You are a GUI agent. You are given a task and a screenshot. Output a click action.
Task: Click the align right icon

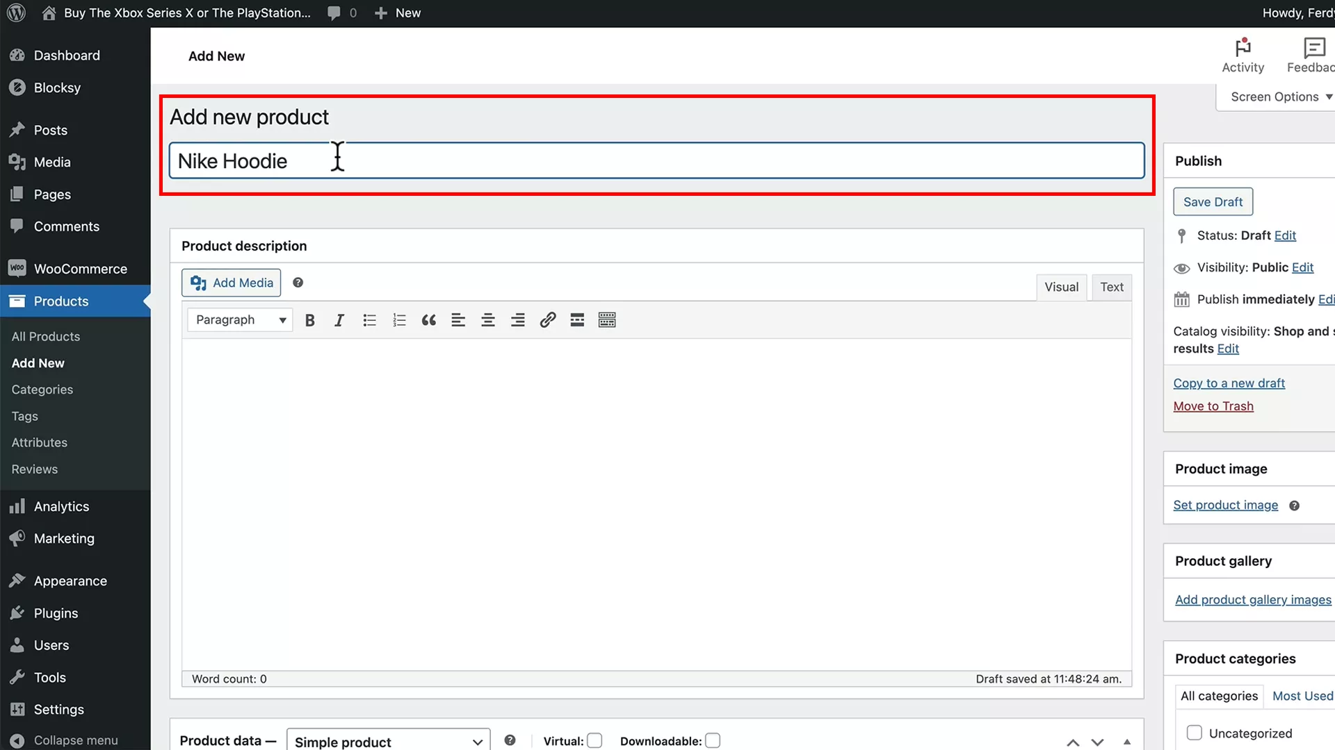pyautogui.click(x=518, y=319)
